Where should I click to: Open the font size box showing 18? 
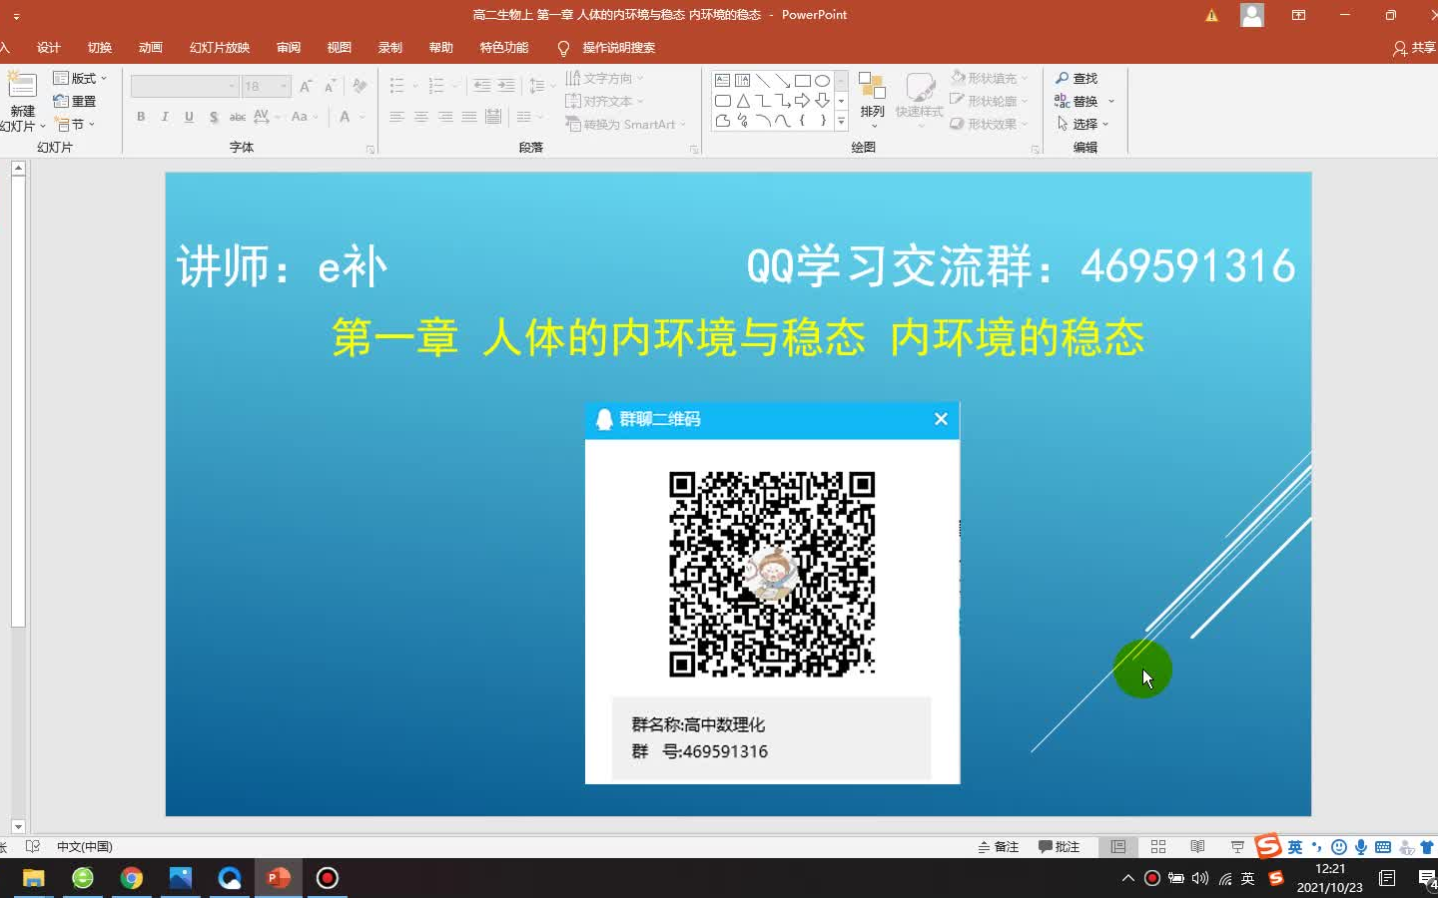267,87
